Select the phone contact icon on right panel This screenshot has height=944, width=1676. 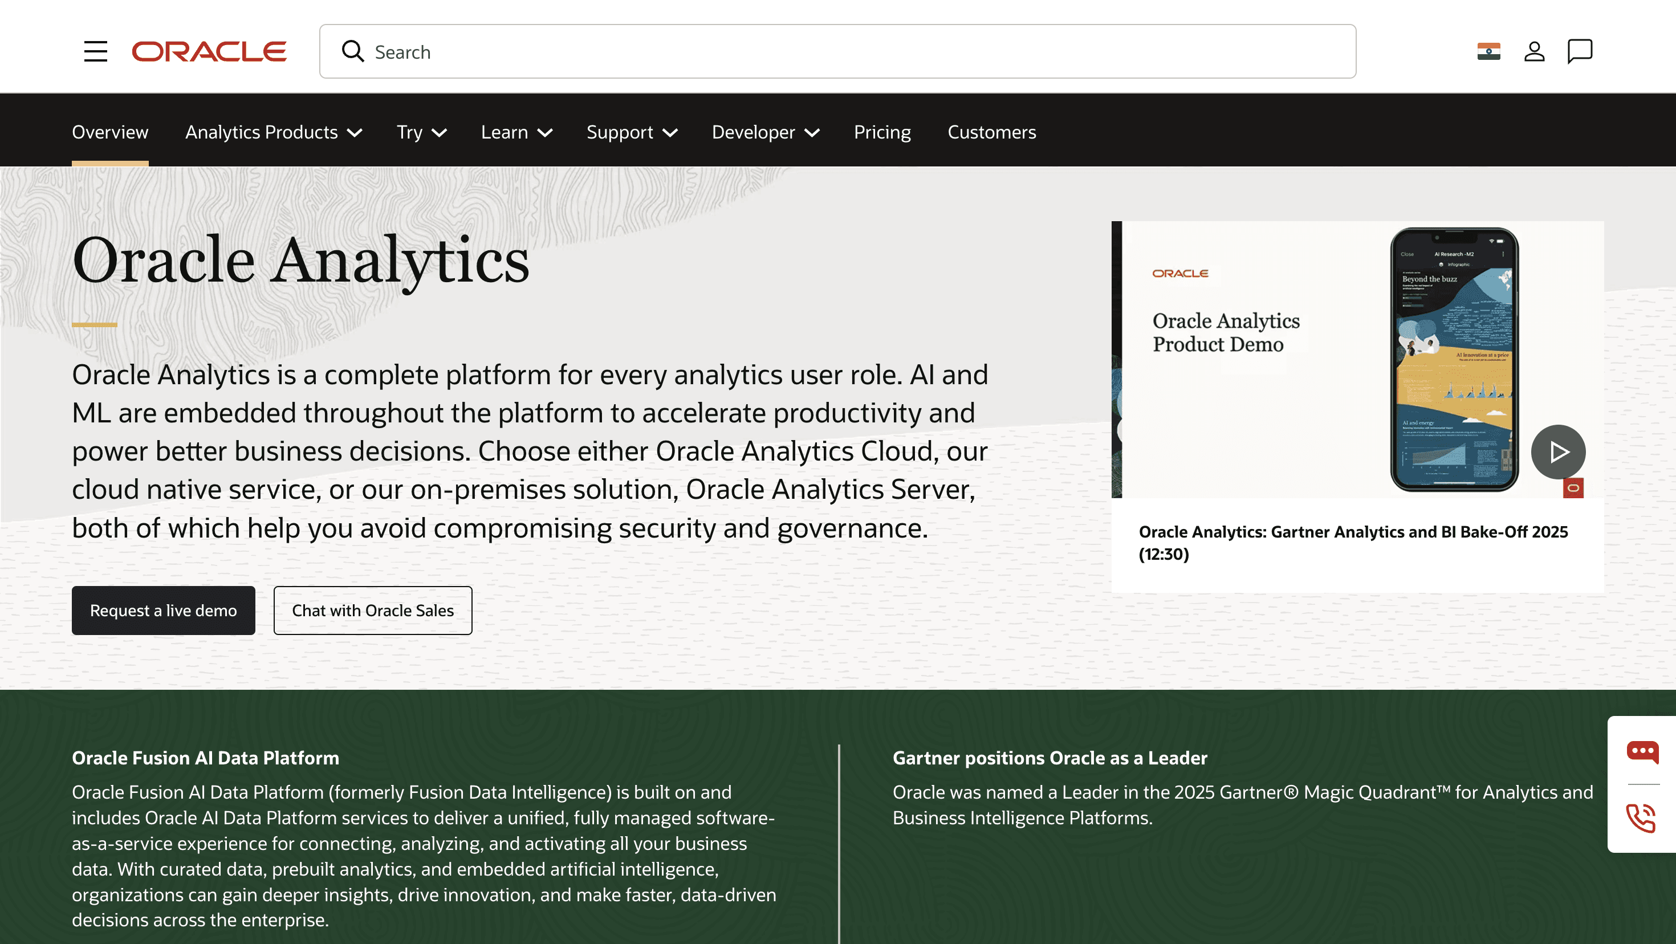click(x=1642, y=819)
